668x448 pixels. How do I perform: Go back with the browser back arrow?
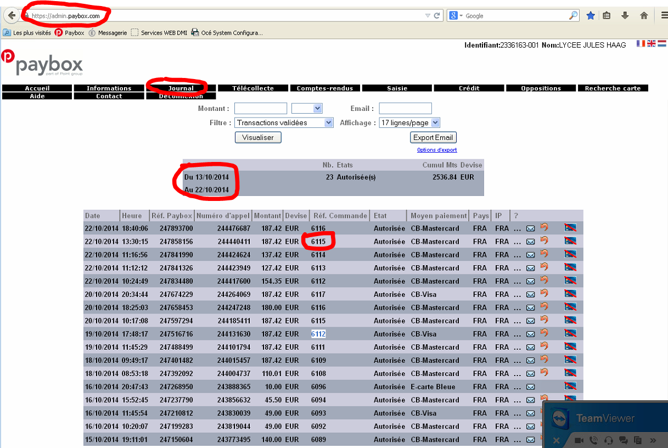[x=12, y=16]
